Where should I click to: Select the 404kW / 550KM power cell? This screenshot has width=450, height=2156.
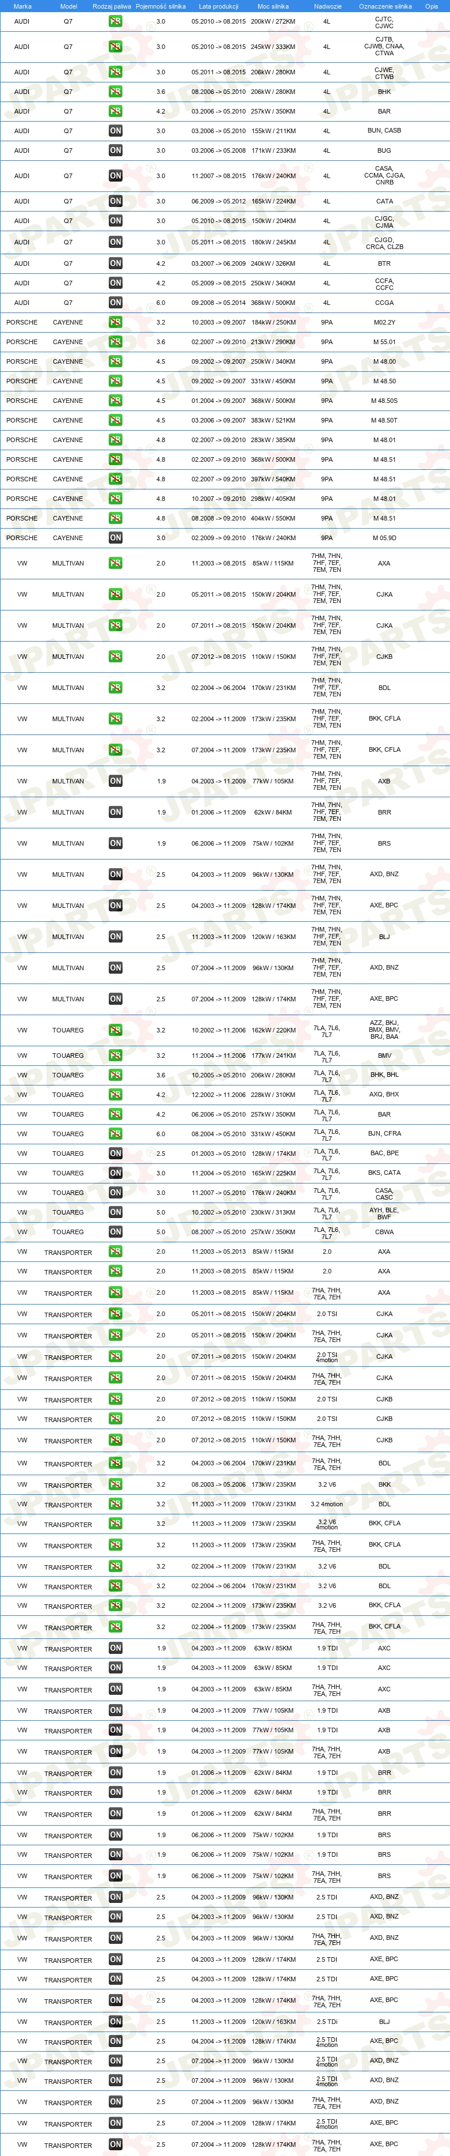273,518
